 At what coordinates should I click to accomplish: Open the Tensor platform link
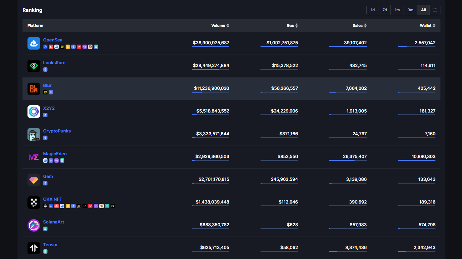coord(51,245)
